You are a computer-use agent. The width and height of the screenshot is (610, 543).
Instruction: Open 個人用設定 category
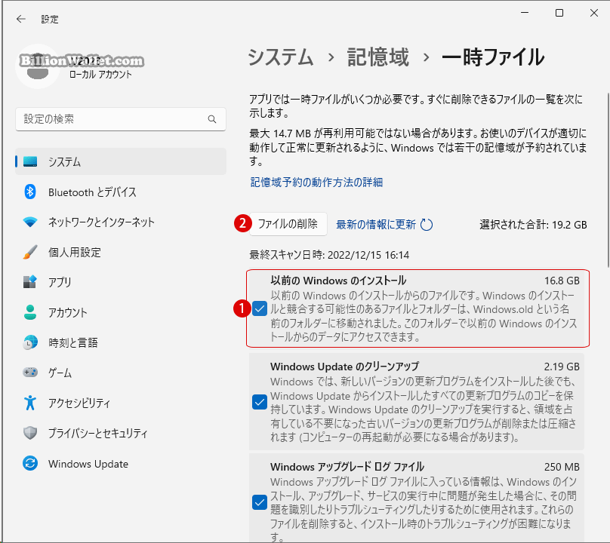(x=121, y=252)
